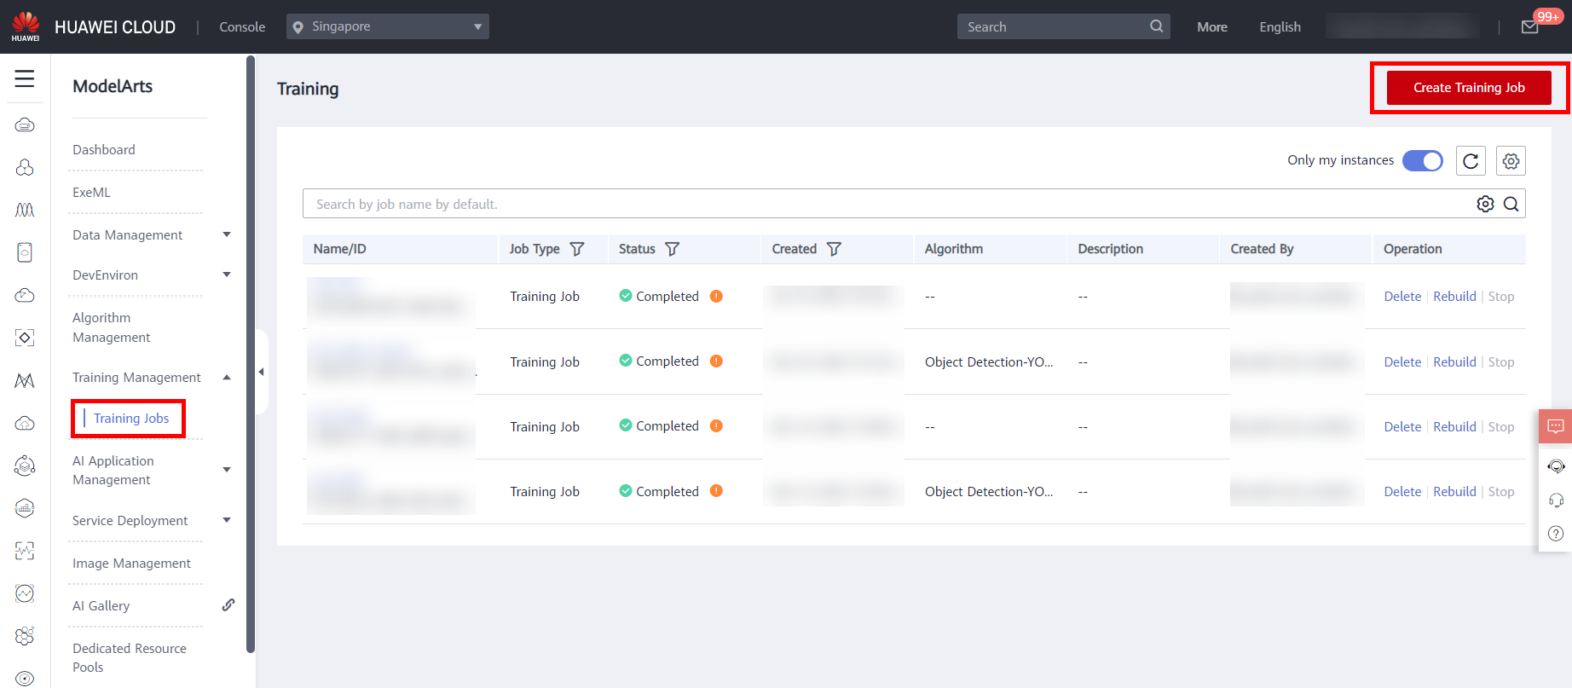Click the Create Training Job button

[1468, 88]
